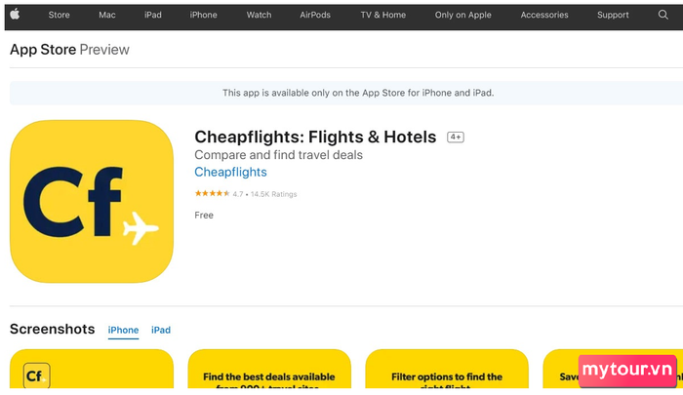Open the 'Find the best deals' screenshot

(x=269, y=369)
